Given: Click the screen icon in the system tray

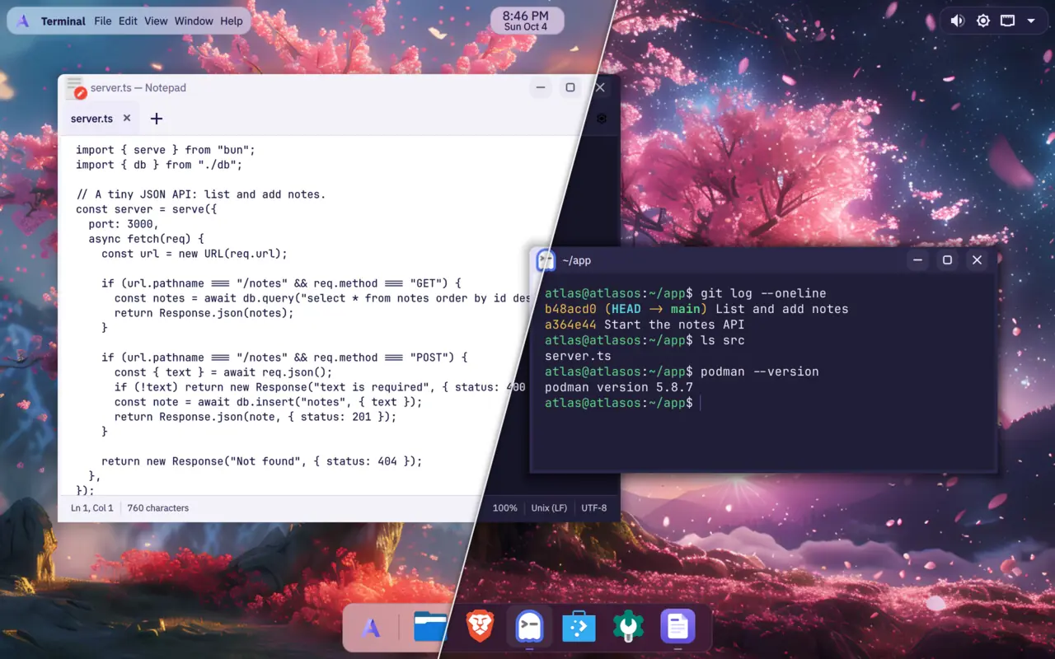Looking at the screenshot, I should click(1007, 21).
